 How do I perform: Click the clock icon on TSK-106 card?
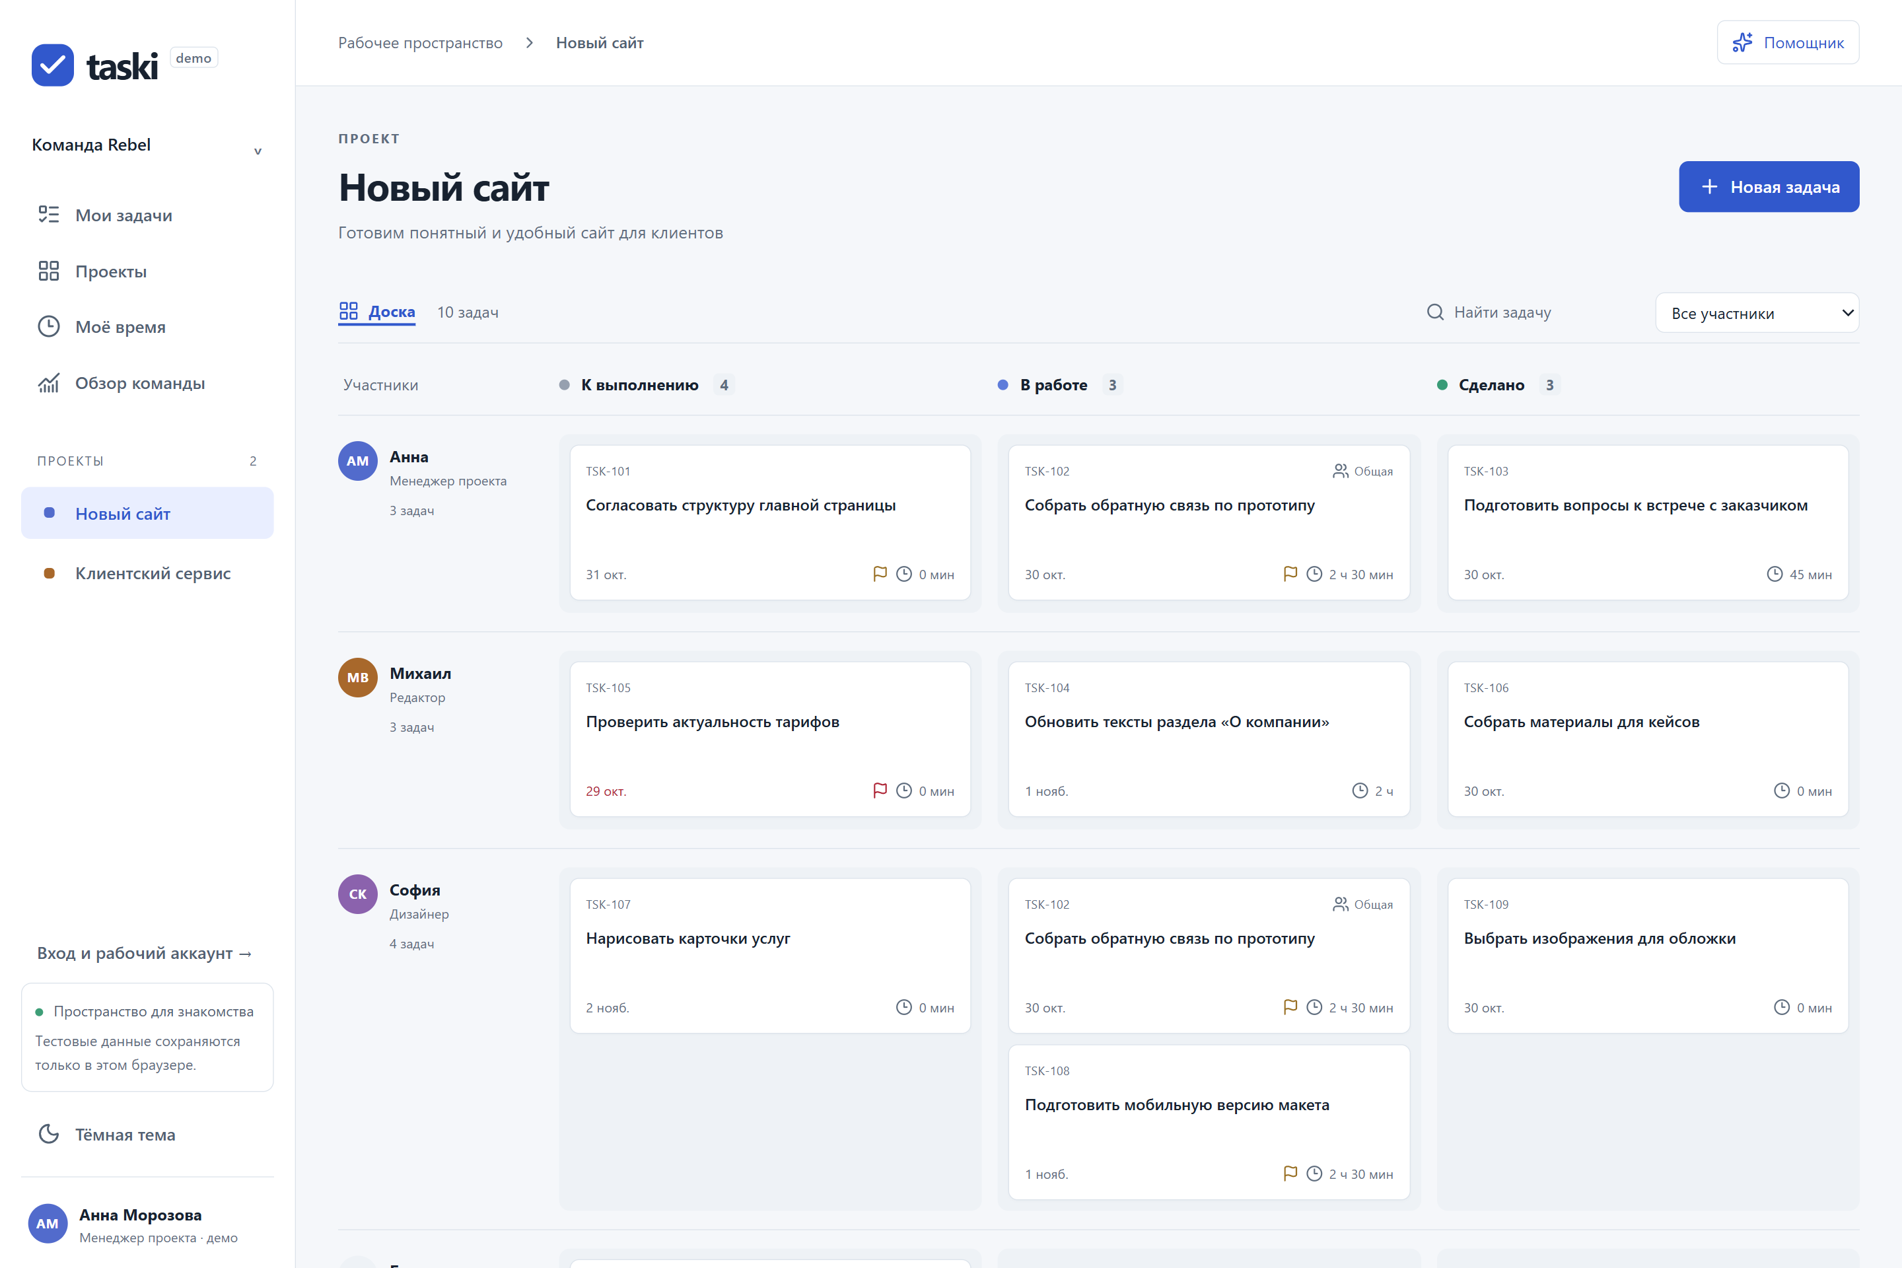(1782, 791)
